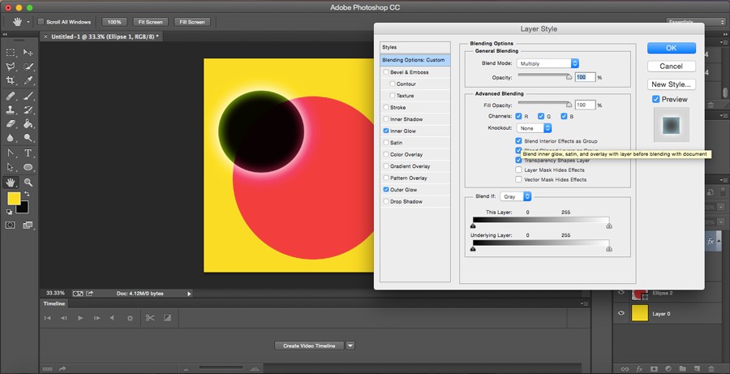The image size is (730, 374).
Task: Toggle the Preview checkbox
Action: pyautogui.click(x=655, y=99)
